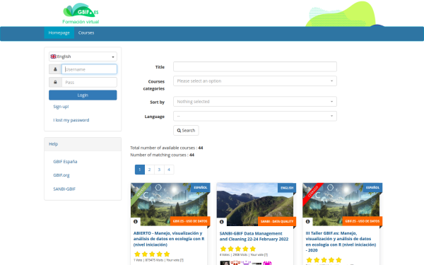Click the info icon on III Taller course card
Viewport: 424px width, 265px height.
(307, 221)
